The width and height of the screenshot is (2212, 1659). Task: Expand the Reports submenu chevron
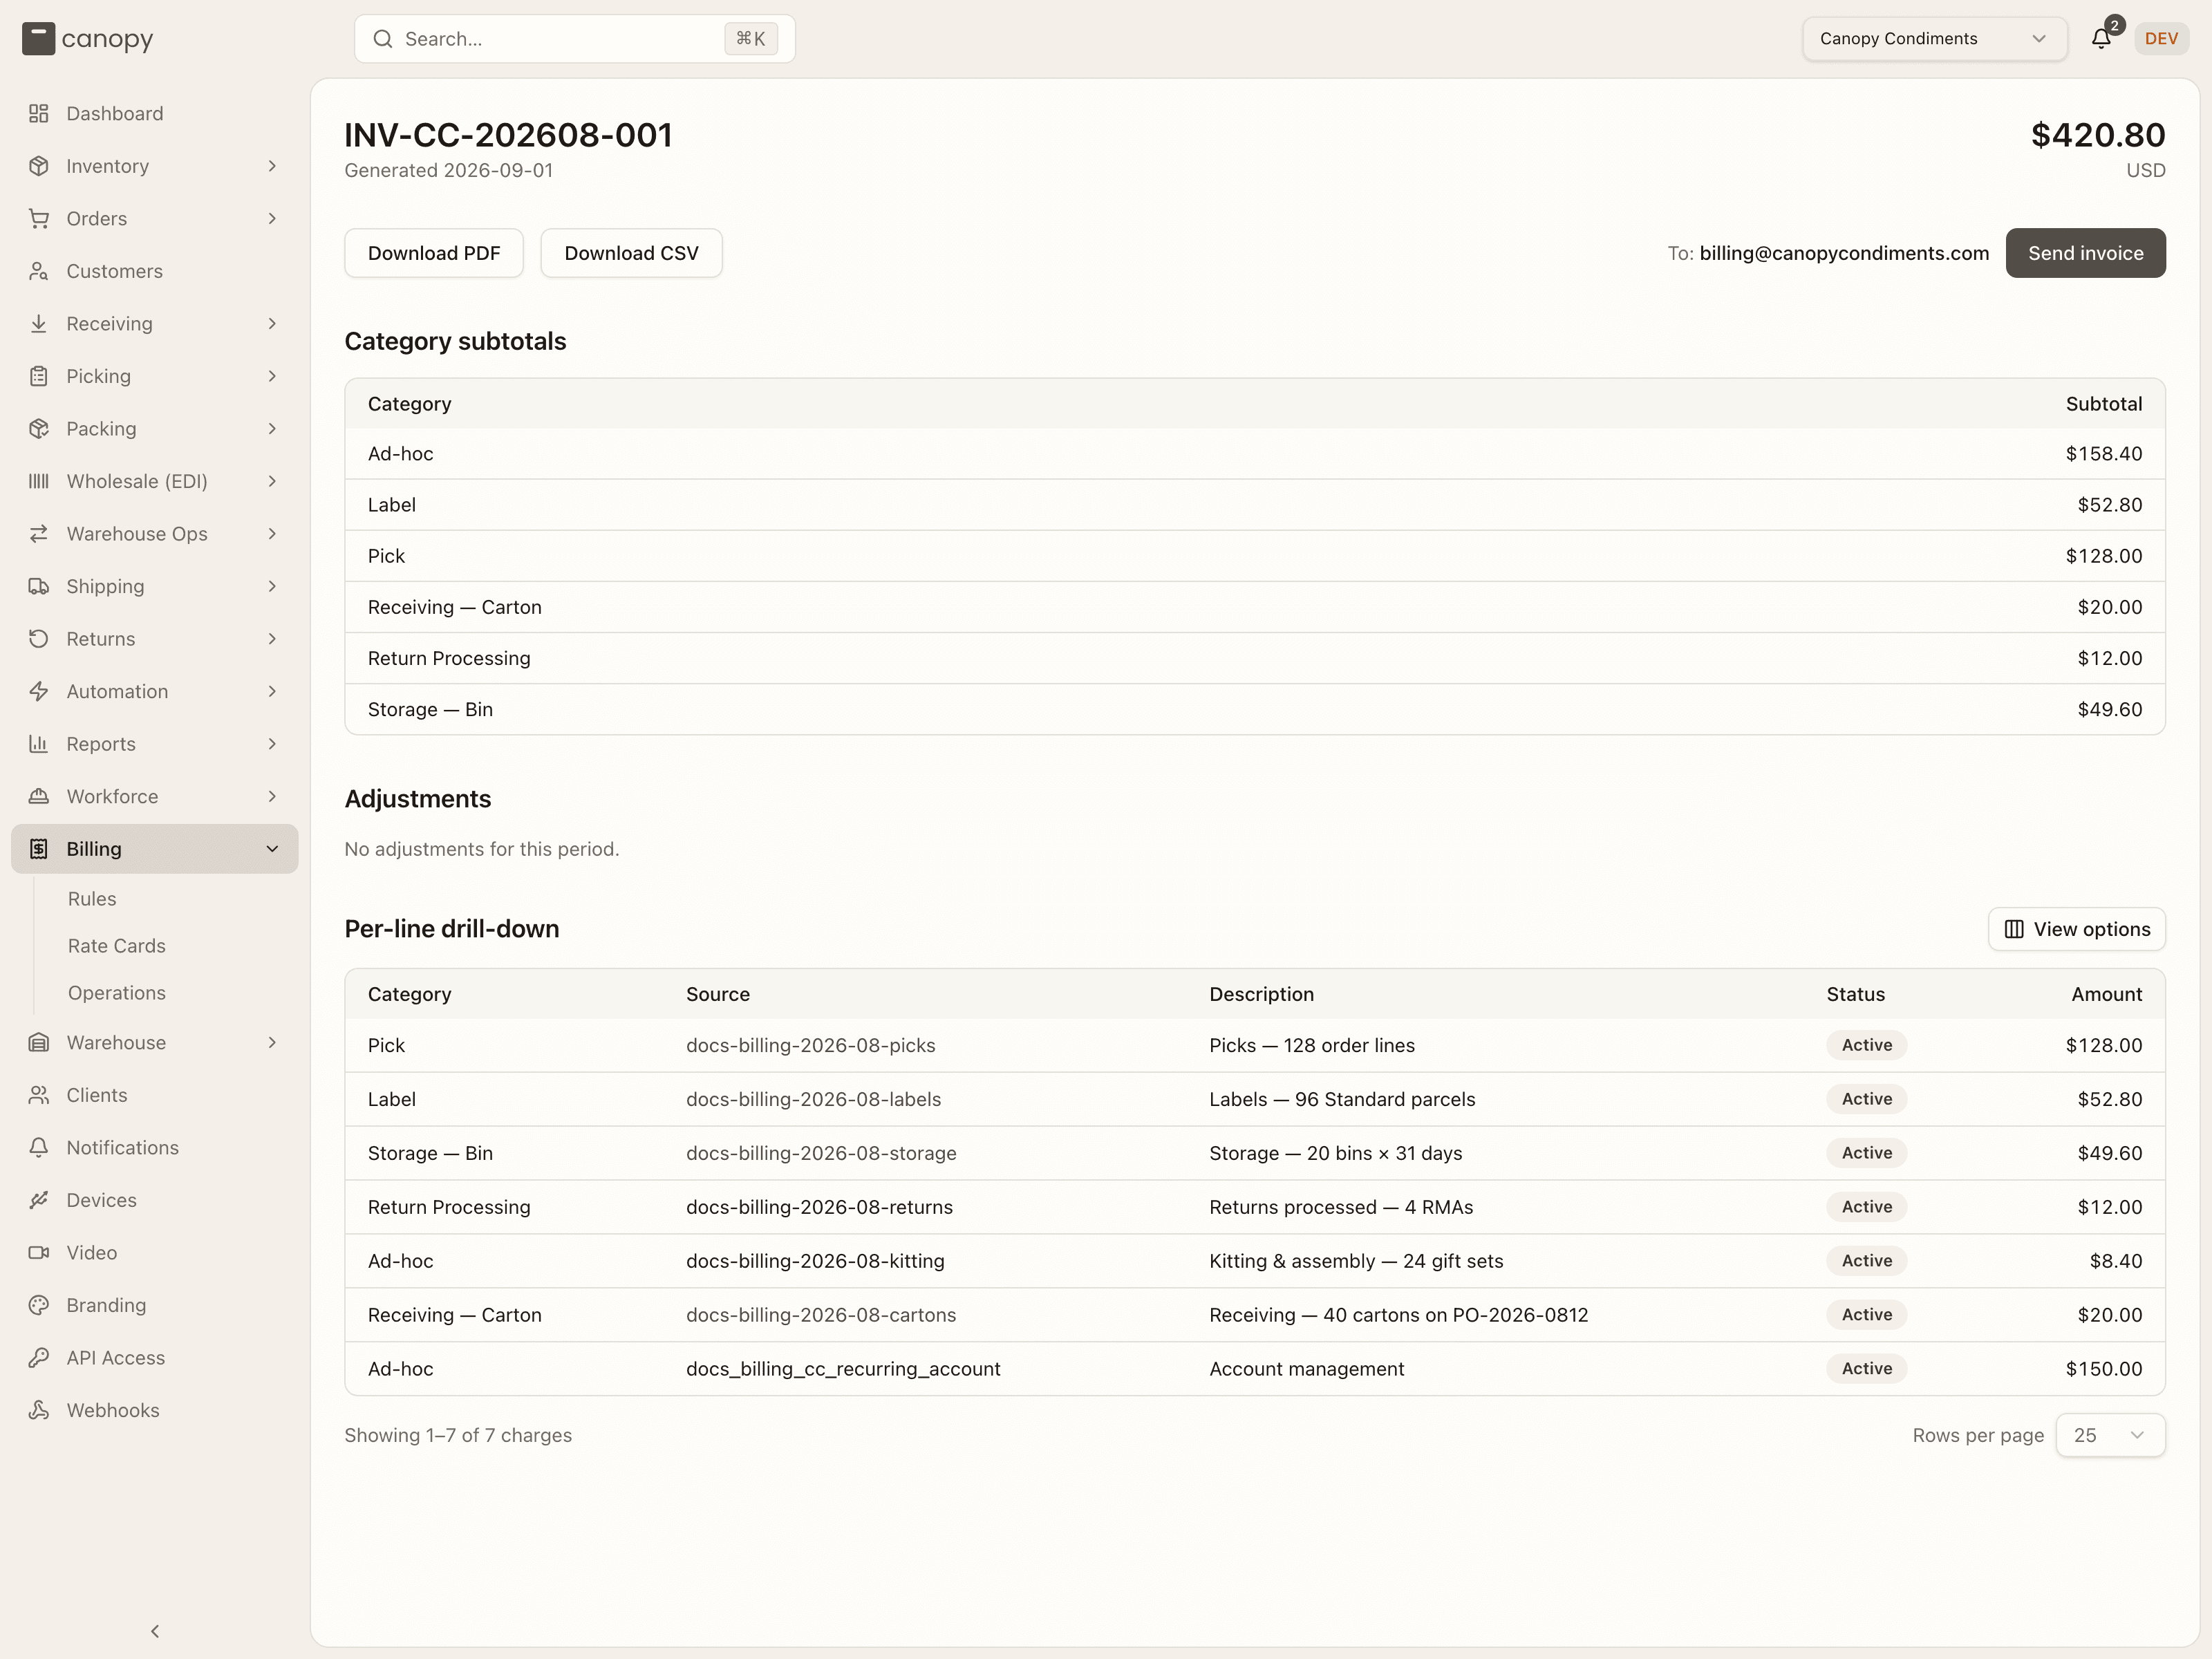(272, 744)
